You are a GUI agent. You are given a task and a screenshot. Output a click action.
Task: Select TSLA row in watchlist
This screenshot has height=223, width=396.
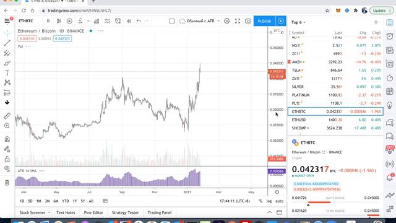[x=335, y=70]
